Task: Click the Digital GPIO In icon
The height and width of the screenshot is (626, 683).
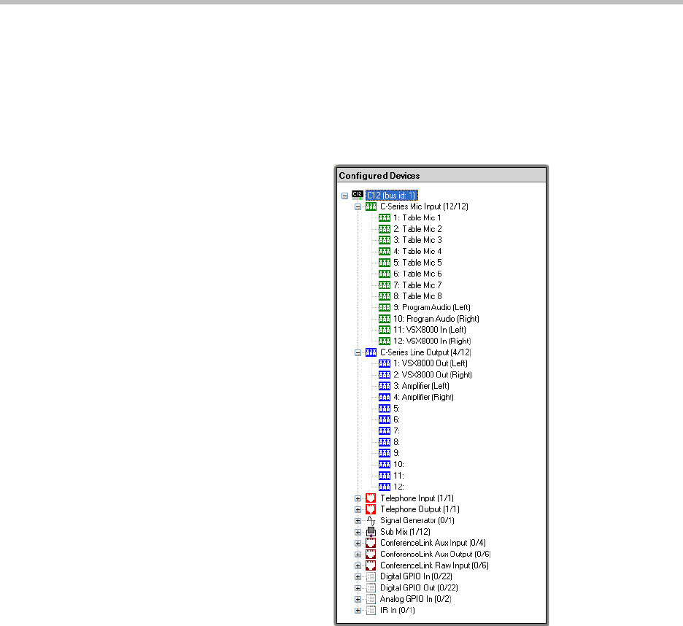Action: pyautogui.click(x=371, y=576)
